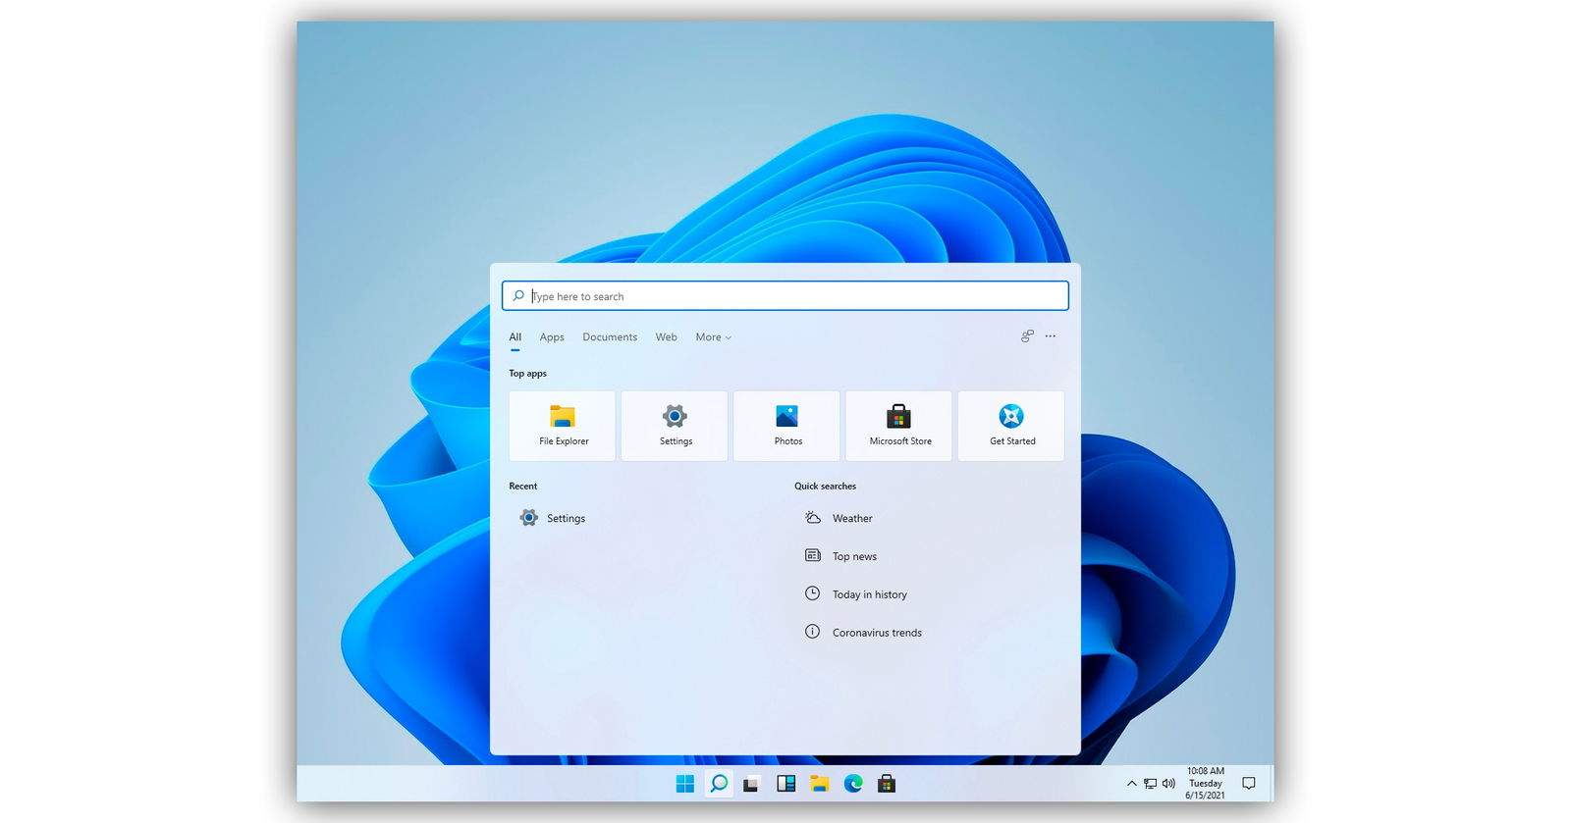
Task: Click the Coronavirus trends info icon
Action: coord(813,632)
